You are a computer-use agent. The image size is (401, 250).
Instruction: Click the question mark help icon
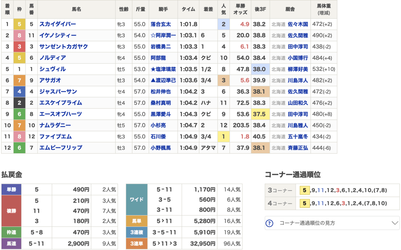(269, 223)
